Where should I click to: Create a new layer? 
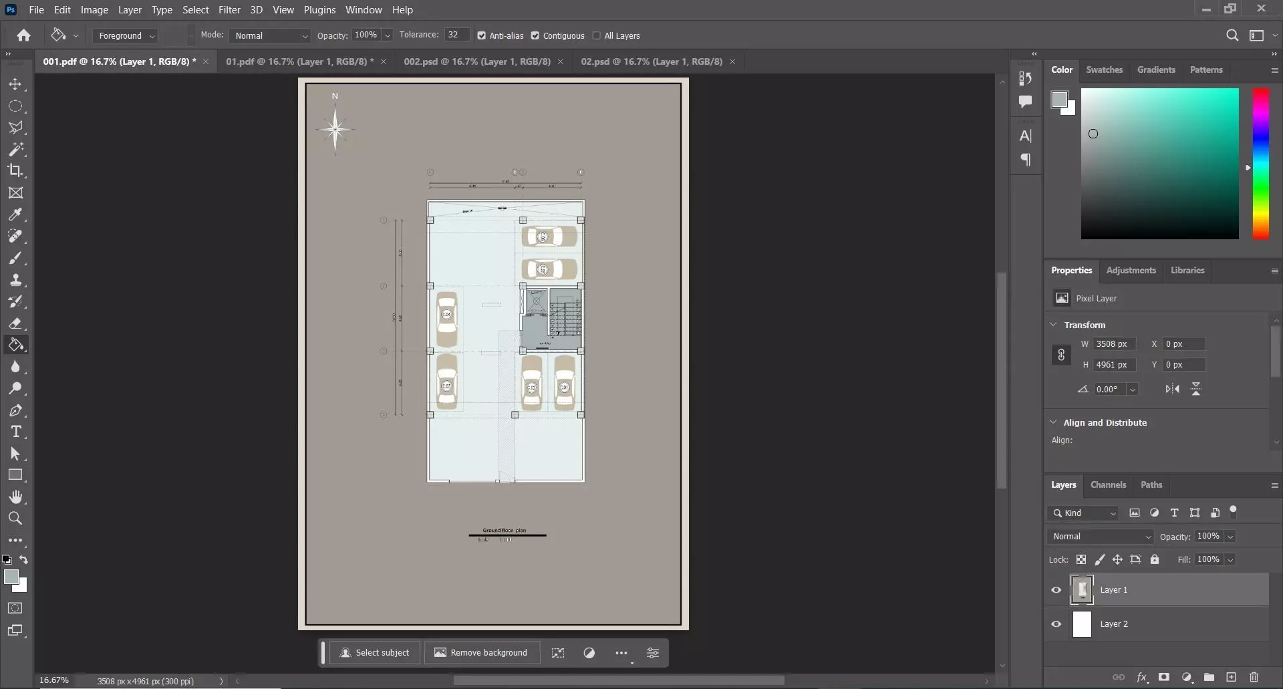click(1231, 677)
